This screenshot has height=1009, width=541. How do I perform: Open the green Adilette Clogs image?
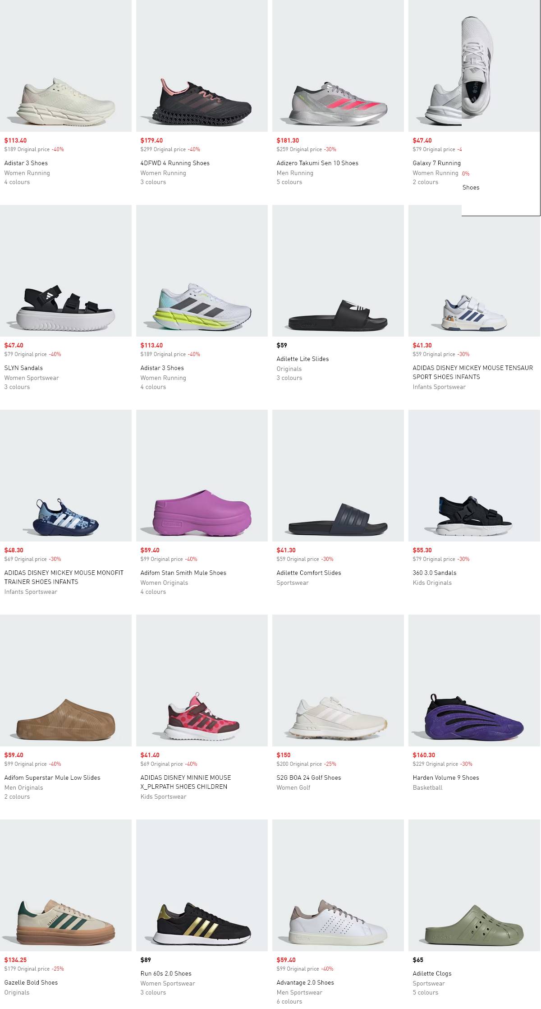474,885
